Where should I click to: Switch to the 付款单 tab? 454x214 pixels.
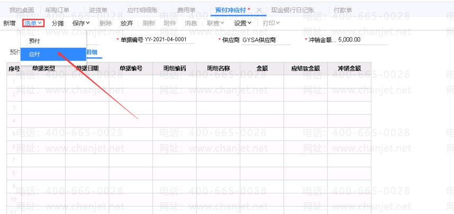[343, 10]
